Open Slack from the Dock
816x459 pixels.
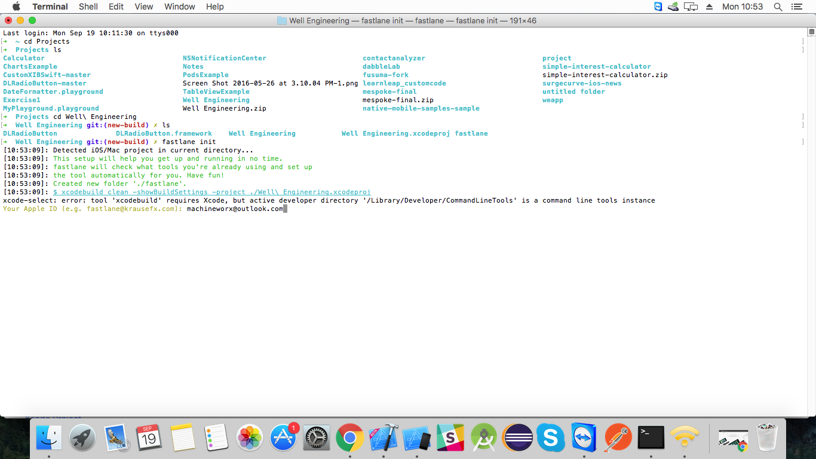[450, 438]
